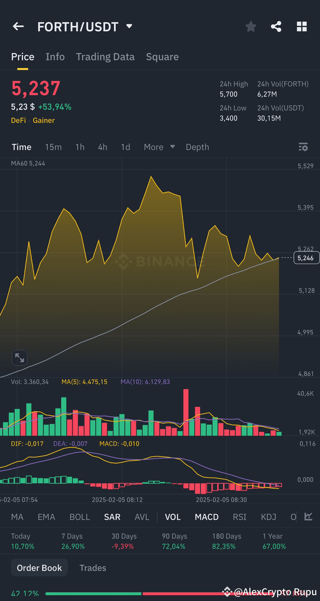Select the 1h chart interval
The height and width of the screenshot is (601, 320).
click(x=80, y=147)
